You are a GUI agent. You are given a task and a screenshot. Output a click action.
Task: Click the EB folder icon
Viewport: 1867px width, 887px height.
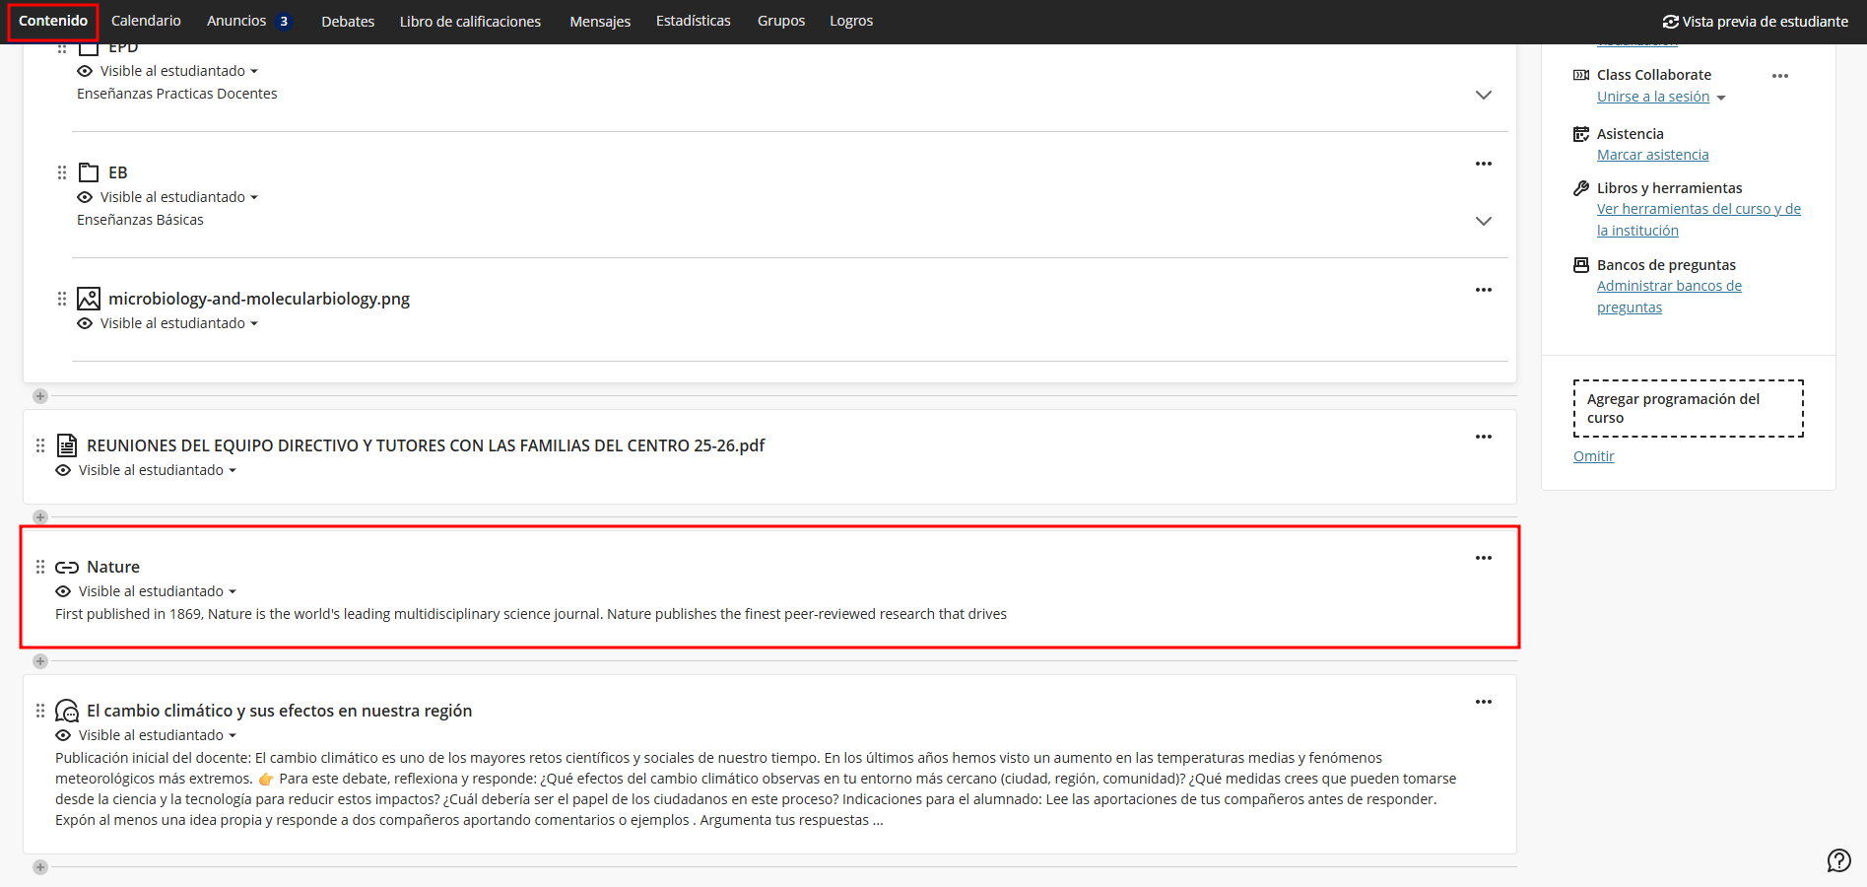[x=89, y=172]
